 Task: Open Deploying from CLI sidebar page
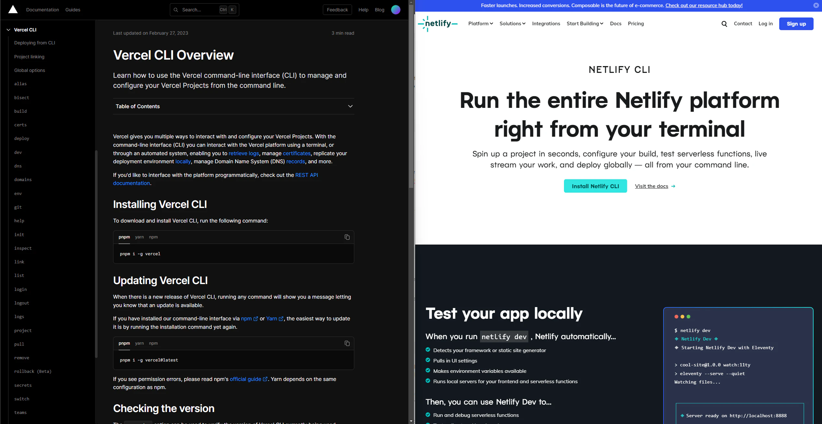(35, 43)
